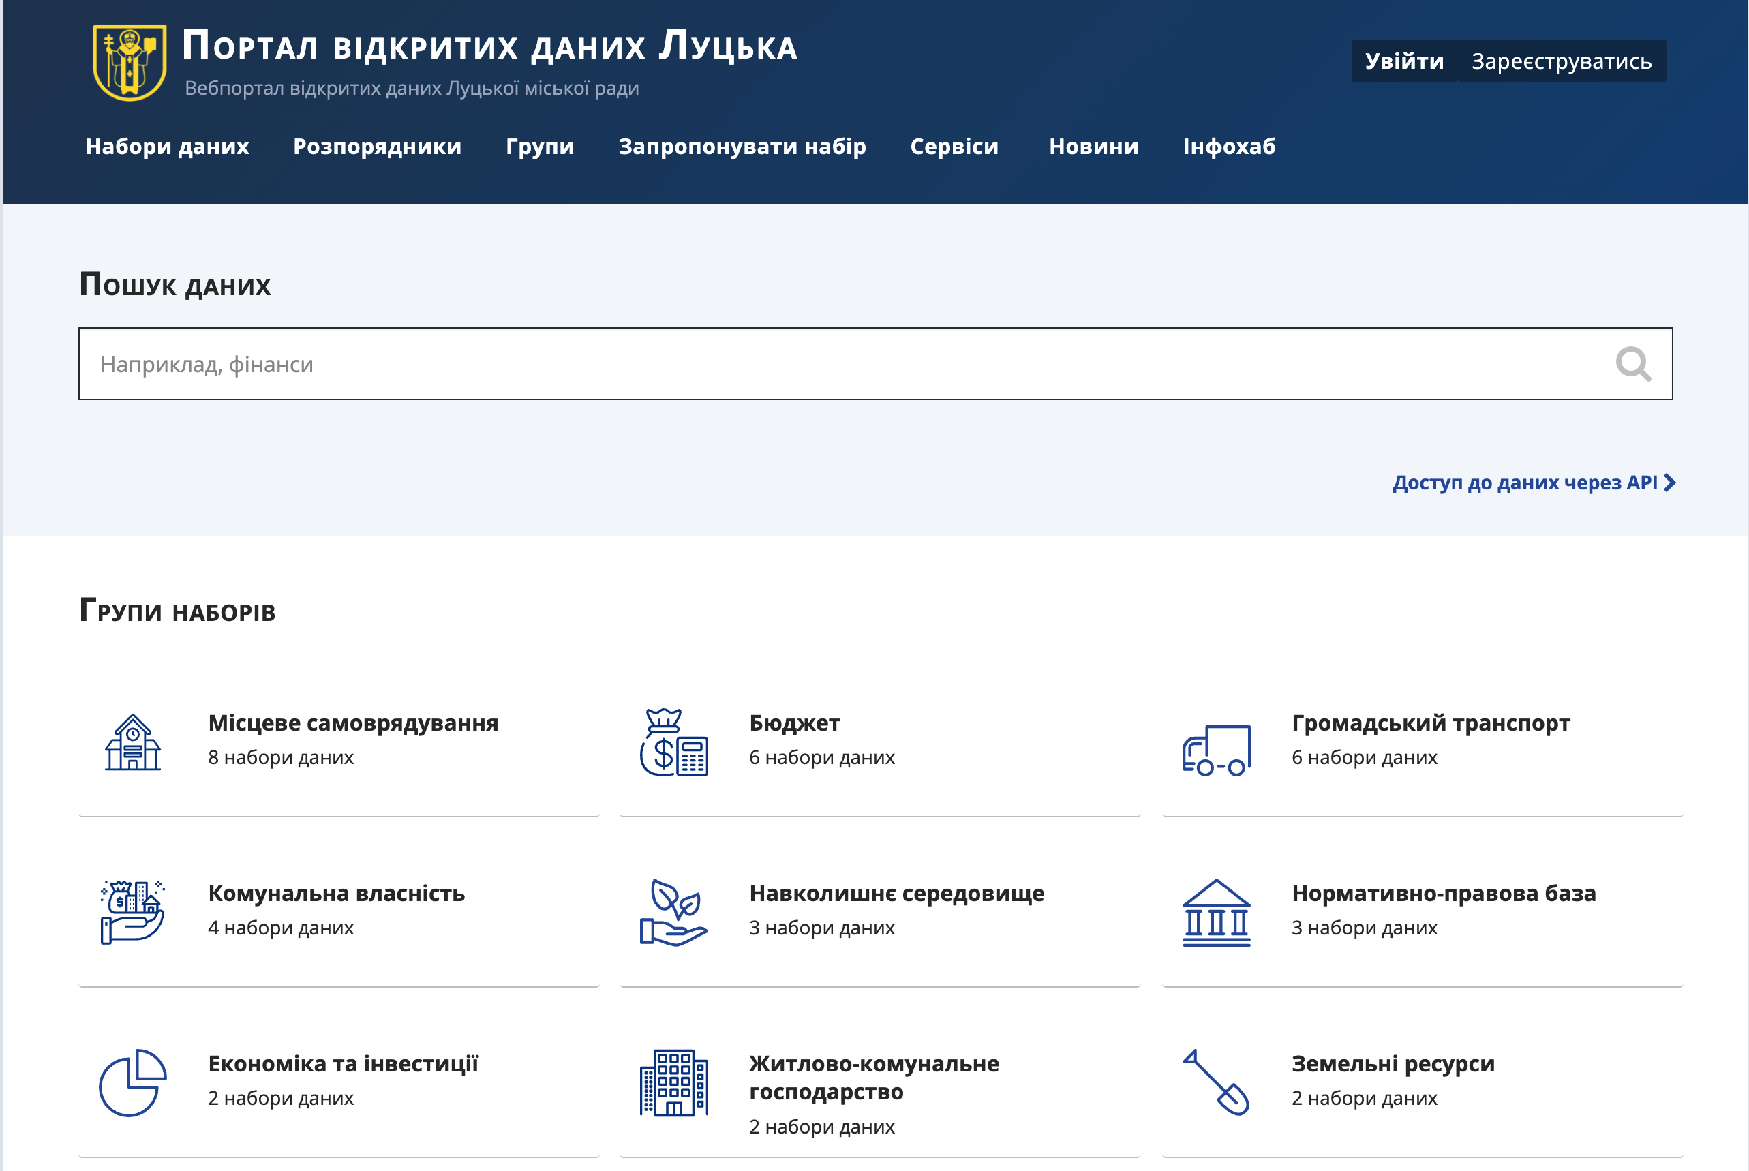Click the chevron next to API access
This screenshot has width=1749, height=1171.
(x=1670, y=483)
